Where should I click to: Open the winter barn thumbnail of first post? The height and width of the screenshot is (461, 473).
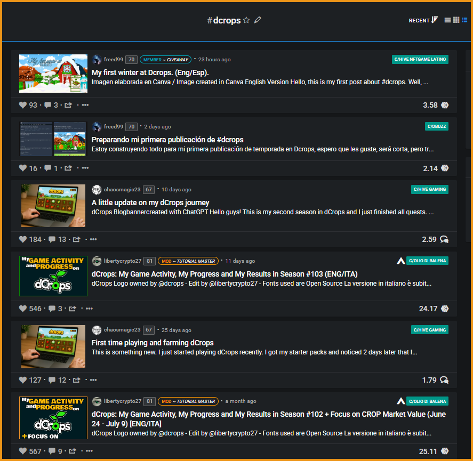pos(53,74)
